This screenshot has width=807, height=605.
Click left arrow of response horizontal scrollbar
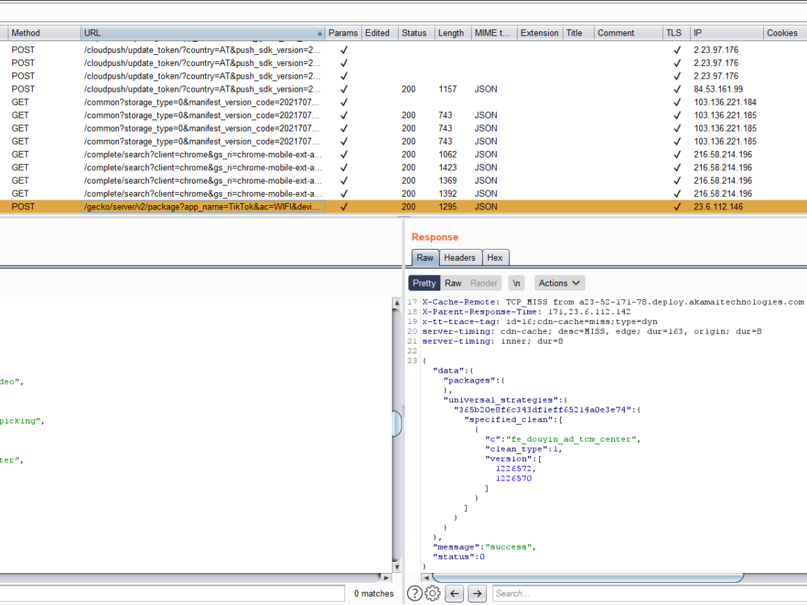point(425,578)
